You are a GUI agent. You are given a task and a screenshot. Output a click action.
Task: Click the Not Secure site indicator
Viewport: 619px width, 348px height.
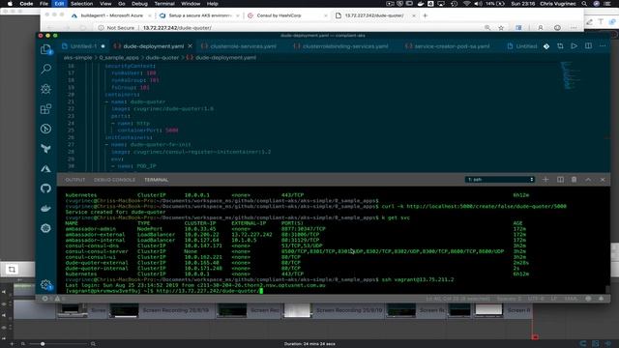pyautogui.click(x=116, y=28)
